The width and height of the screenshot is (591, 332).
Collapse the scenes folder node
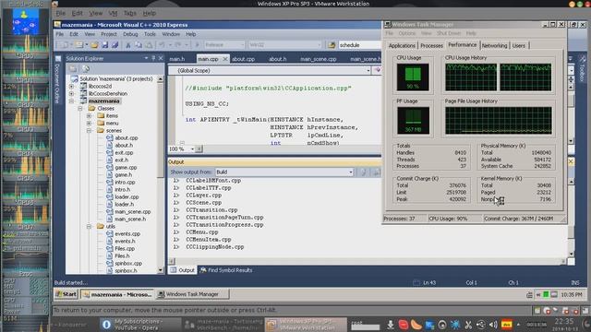[89, 131]
